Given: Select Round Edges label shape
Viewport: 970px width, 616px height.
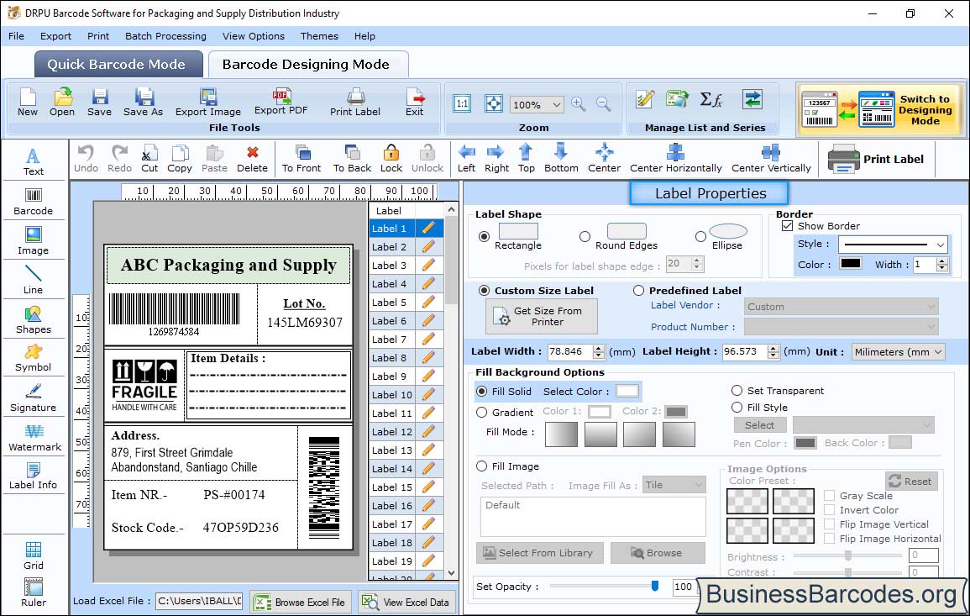Looking at the screenshot, I should point(585,236).
